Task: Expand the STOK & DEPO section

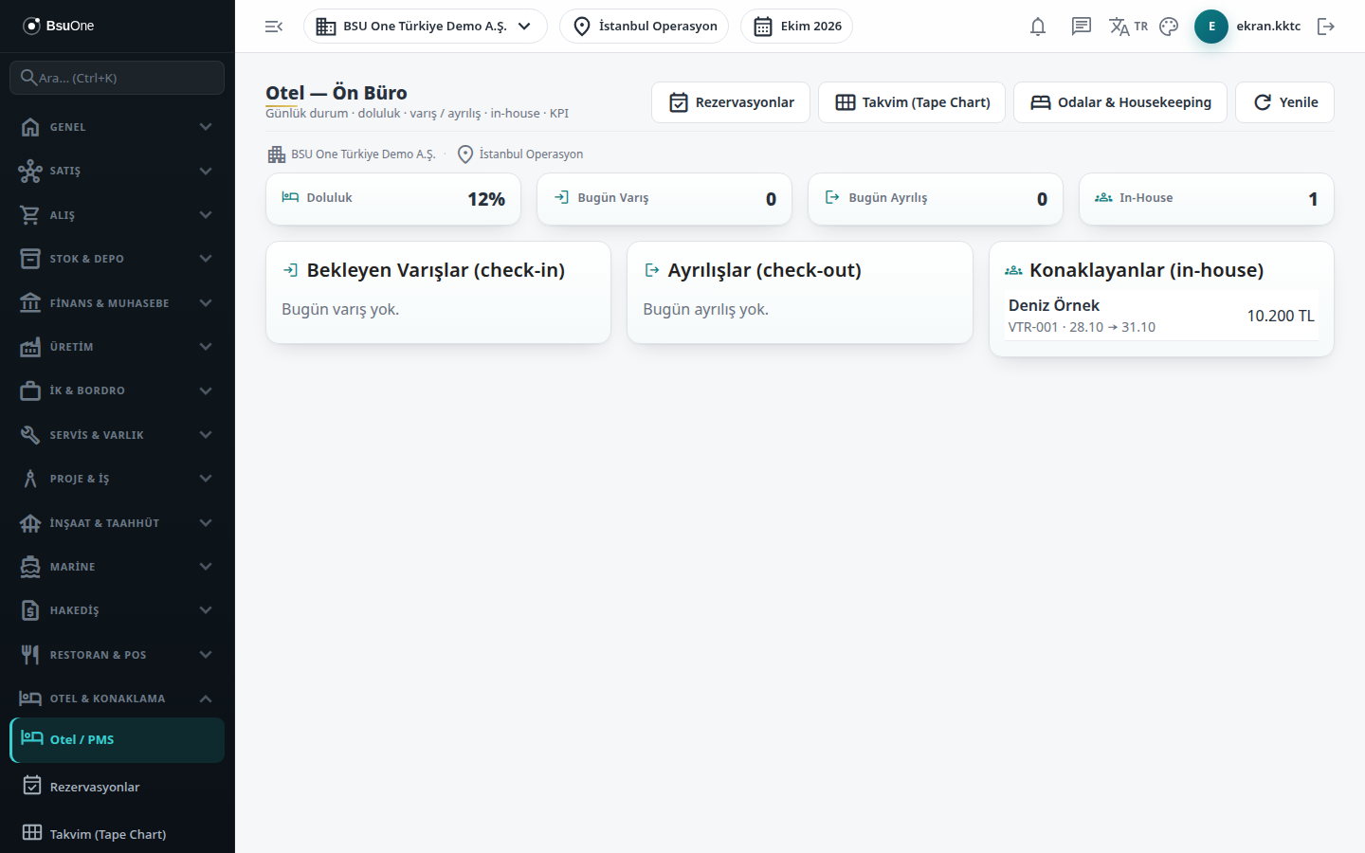Action: (118, 259)
